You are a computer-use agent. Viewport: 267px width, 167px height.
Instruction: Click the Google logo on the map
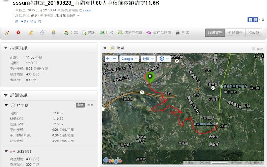(x=113, y=160)
